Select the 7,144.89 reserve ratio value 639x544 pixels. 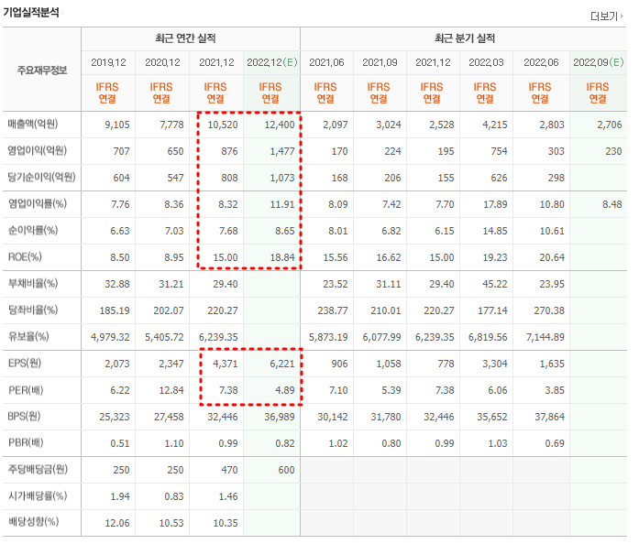click(545, 338)
